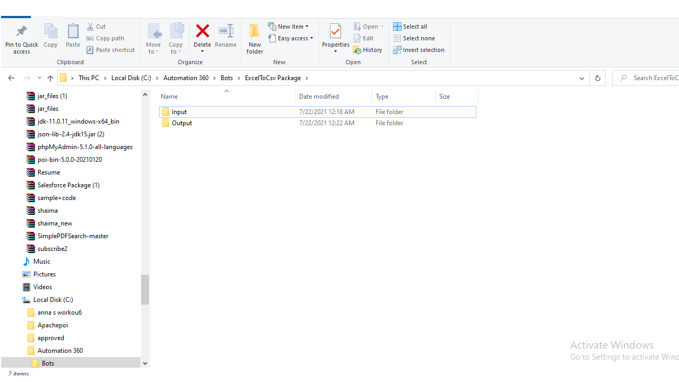Go up one folder level
The image size is (679, 382).
[x=50, y=78]
